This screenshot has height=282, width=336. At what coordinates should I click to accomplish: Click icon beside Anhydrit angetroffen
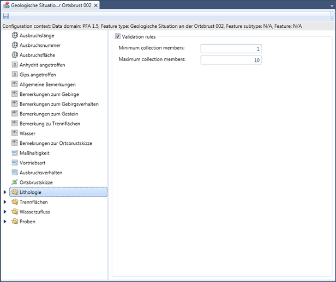[15, 65]
